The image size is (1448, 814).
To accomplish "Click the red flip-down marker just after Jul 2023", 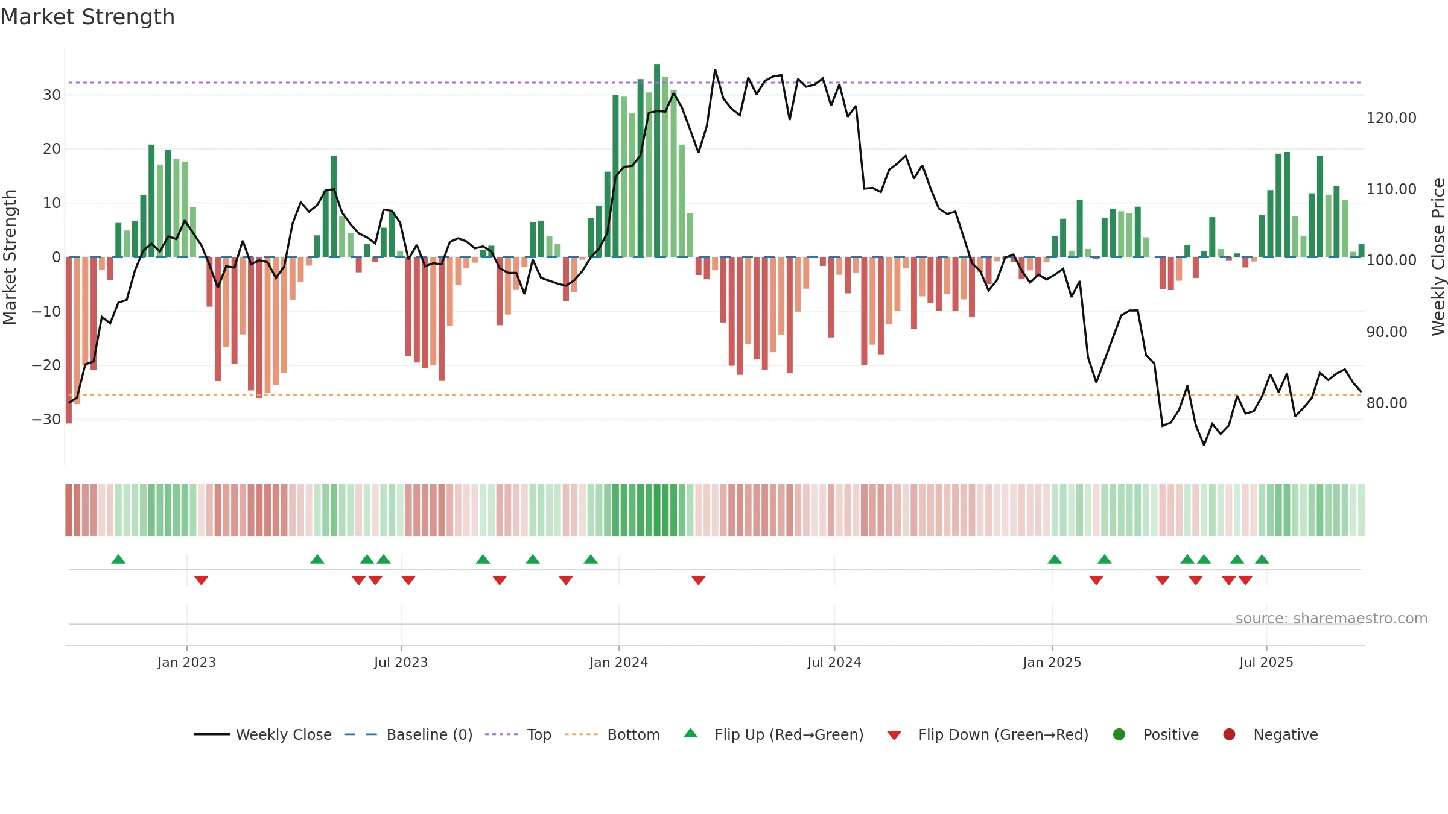I will point(408,580).
